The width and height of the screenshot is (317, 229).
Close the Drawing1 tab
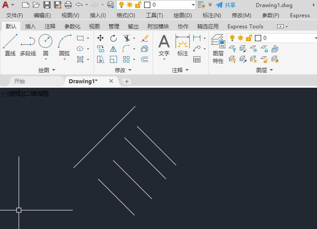click(111, 81)
